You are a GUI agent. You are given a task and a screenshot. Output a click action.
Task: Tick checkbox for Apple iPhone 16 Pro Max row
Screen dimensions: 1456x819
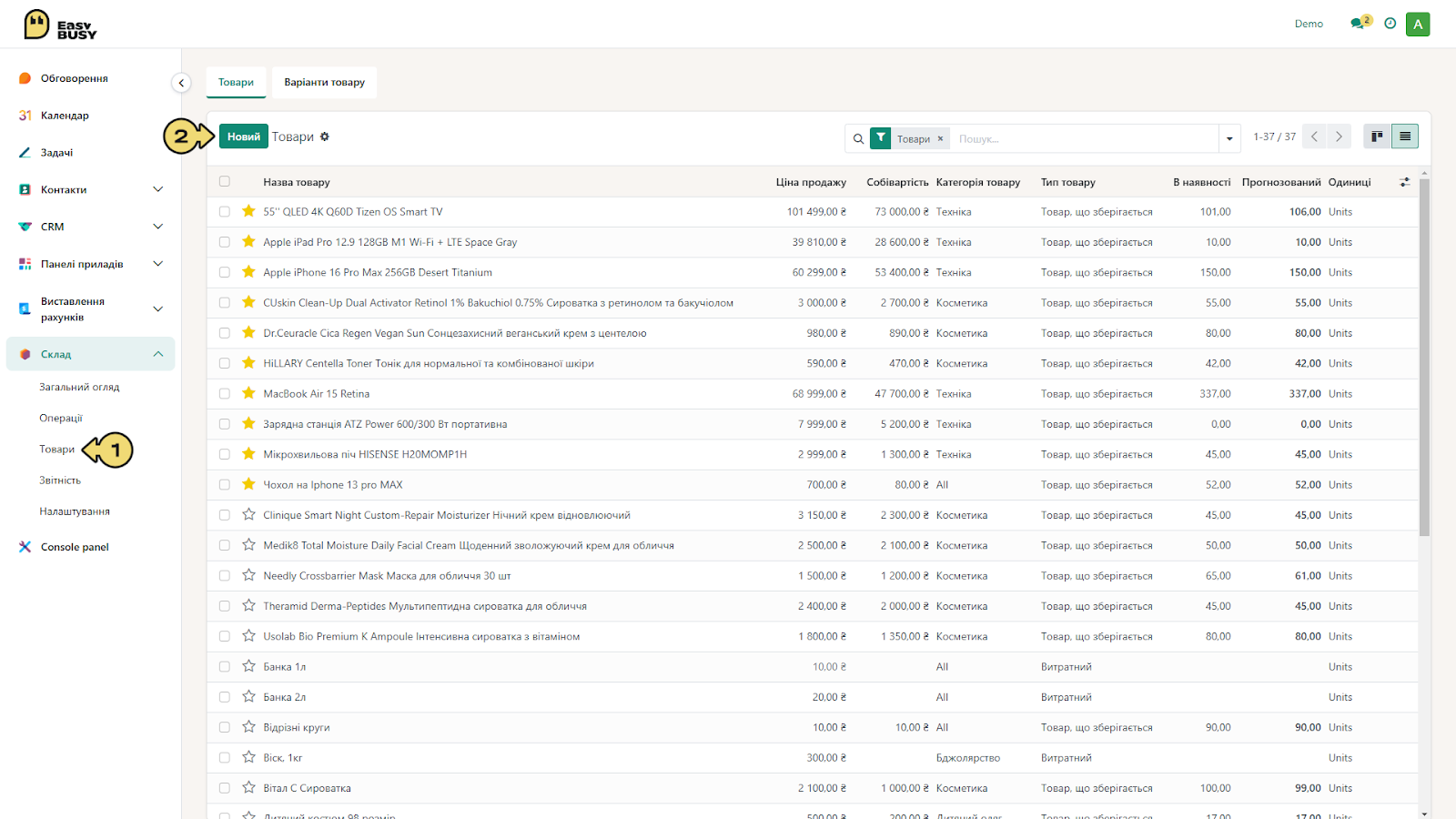pos(225,272)
